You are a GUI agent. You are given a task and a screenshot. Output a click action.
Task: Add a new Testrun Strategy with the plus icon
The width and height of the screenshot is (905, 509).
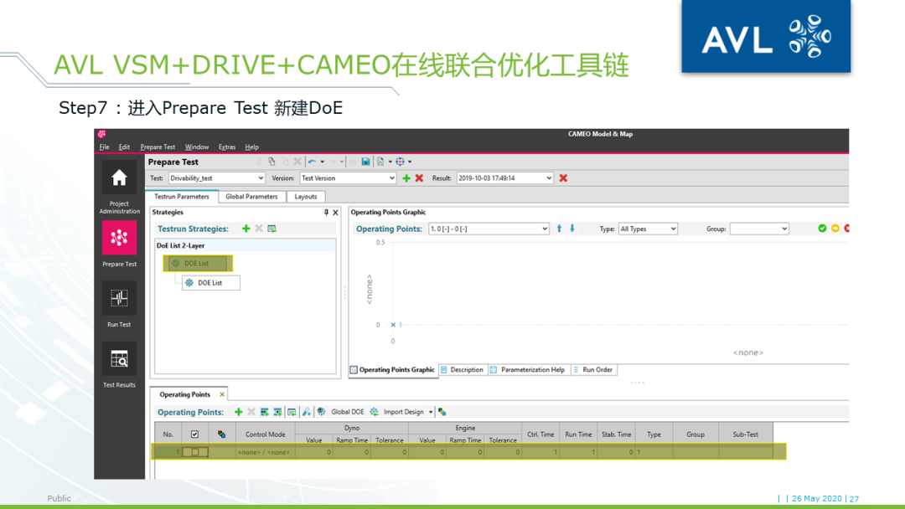246,228
